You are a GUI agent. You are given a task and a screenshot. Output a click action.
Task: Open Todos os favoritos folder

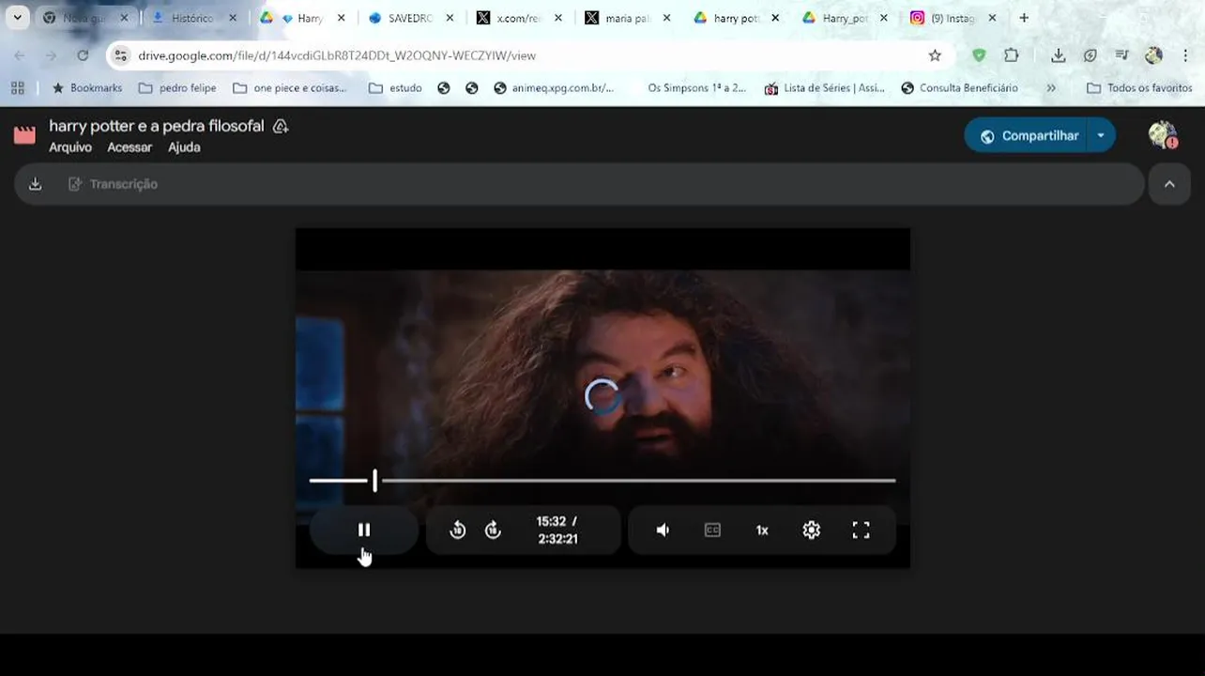[1139, 88]
